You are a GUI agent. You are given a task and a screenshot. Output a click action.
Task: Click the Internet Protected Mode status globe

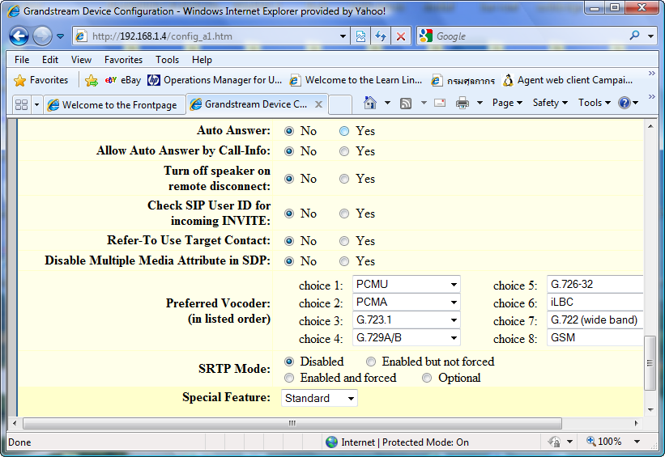tap(331, 442)
